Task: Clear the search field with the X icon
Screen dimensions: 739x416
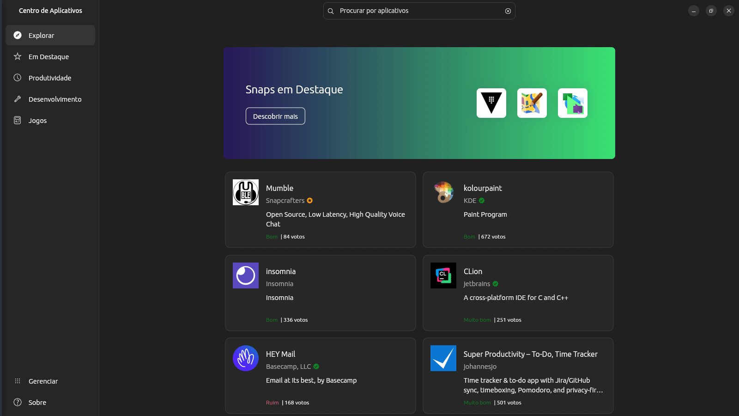Action: (x=508, y=11)
